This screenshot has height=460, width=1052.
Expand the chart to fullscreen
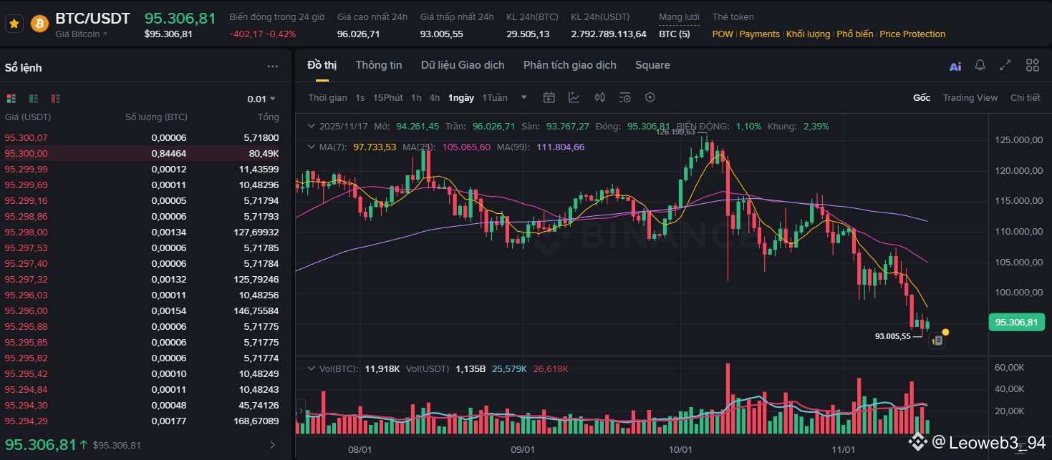1005,65
